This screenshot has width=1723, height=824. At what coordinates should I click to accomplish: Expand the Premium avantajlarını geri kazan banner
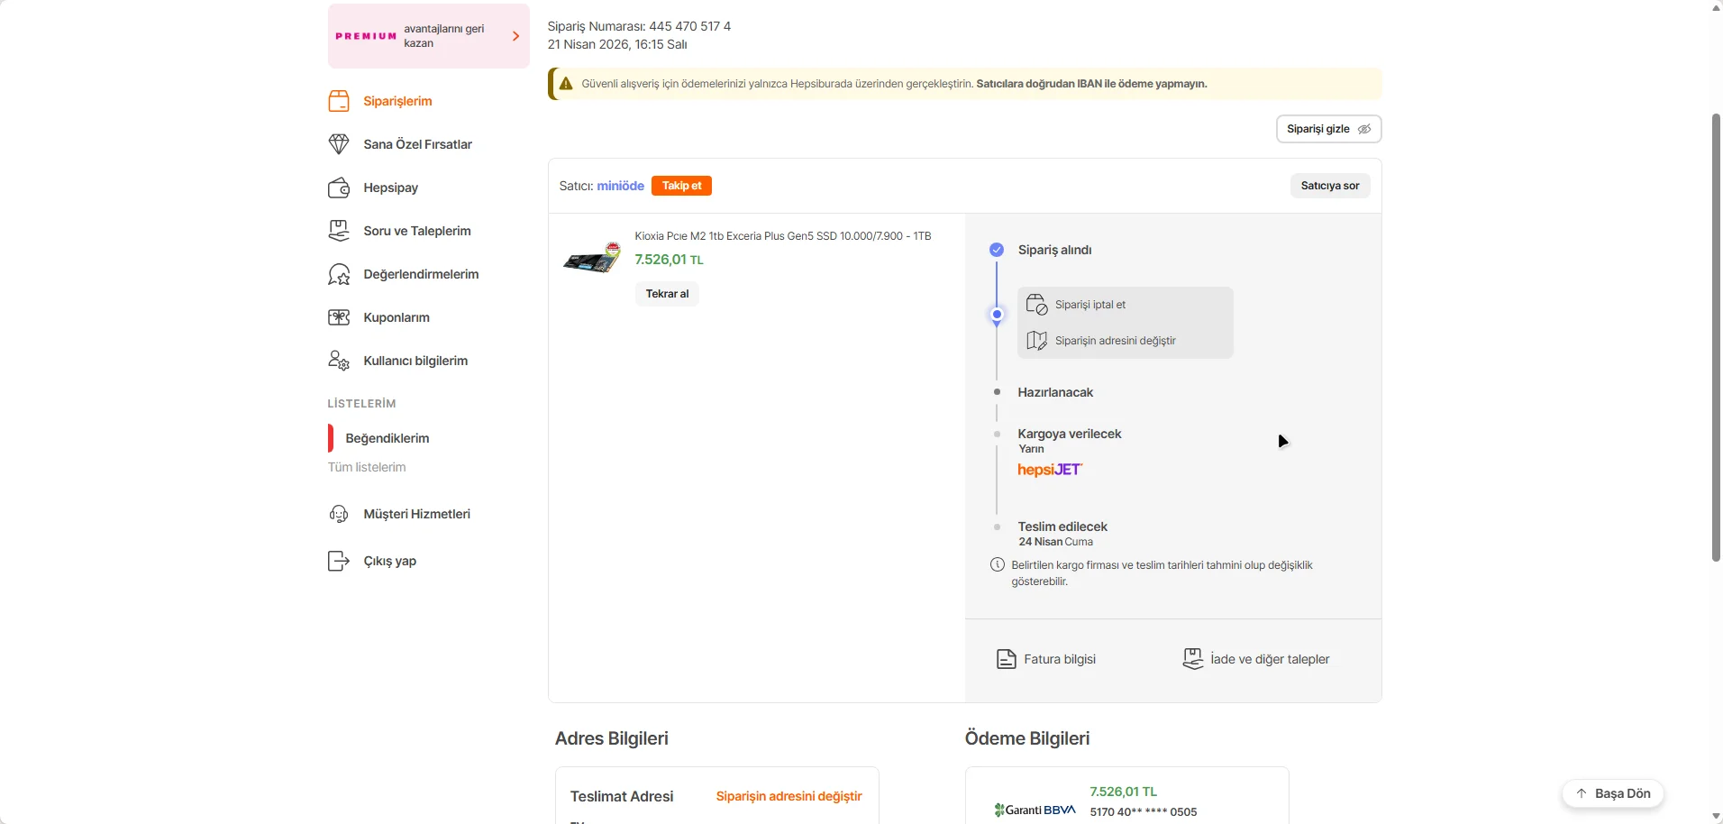point(428,36)
